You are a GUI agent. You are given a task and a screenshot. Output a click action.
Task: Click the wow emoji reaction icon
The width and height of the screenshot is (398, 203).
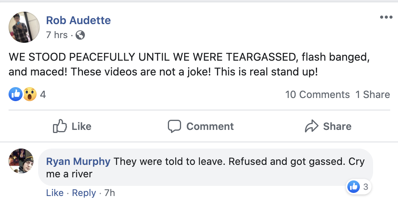pyautogui.click(x=30, y=94)
